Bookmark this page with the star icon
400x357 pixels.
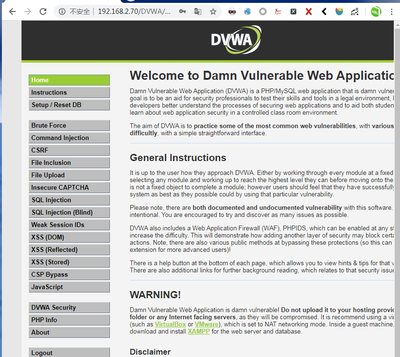pyautogui.click(x=213, y=11)
